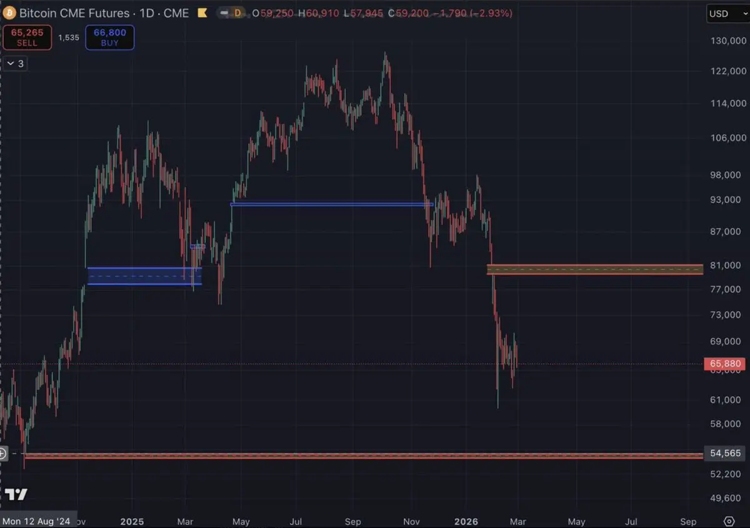Open chart settings gear icon
Image resolution: width=750 pixels, height=528 pixels.
(729, 521)
